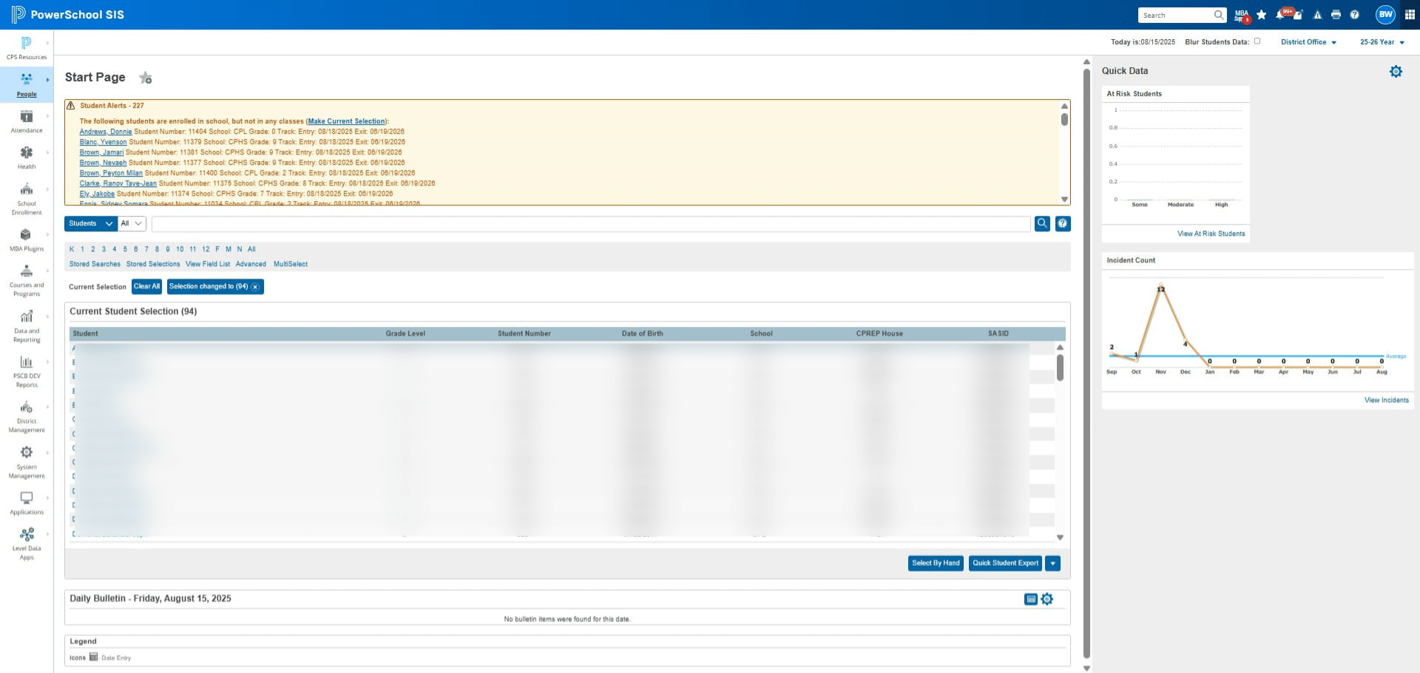Click the Clear All button

[146, 287]
